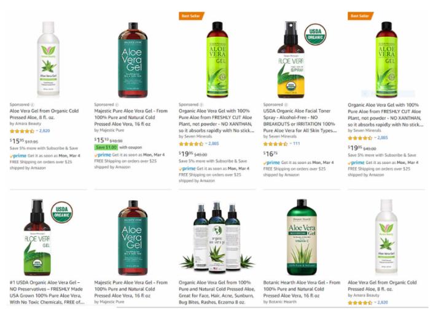Open the 2,820 reviews link in the top row

pos(44,131)
